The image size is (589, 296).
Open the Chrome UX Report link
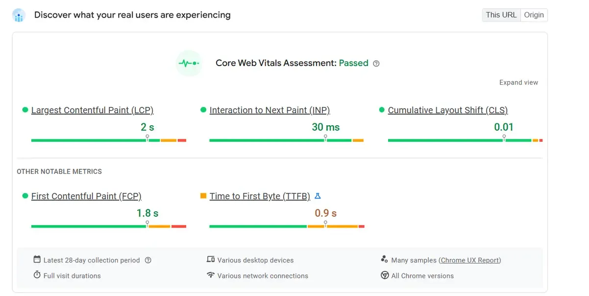469,260
